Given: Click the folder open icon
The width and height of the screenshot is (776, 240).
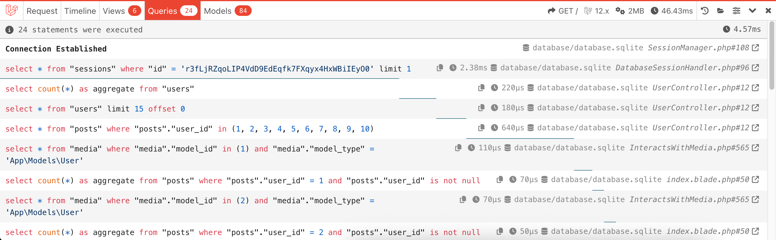Looking at the screenshot, I should (720, 11).
